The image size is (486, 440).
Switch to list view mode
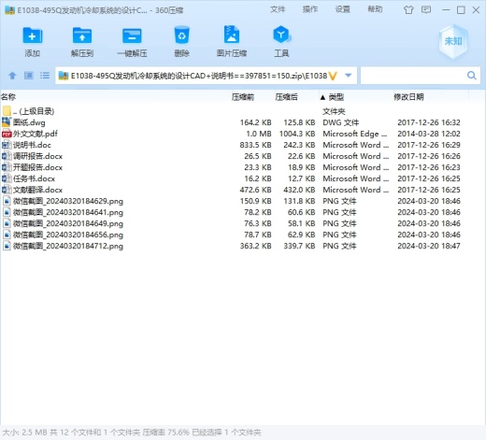45,76
